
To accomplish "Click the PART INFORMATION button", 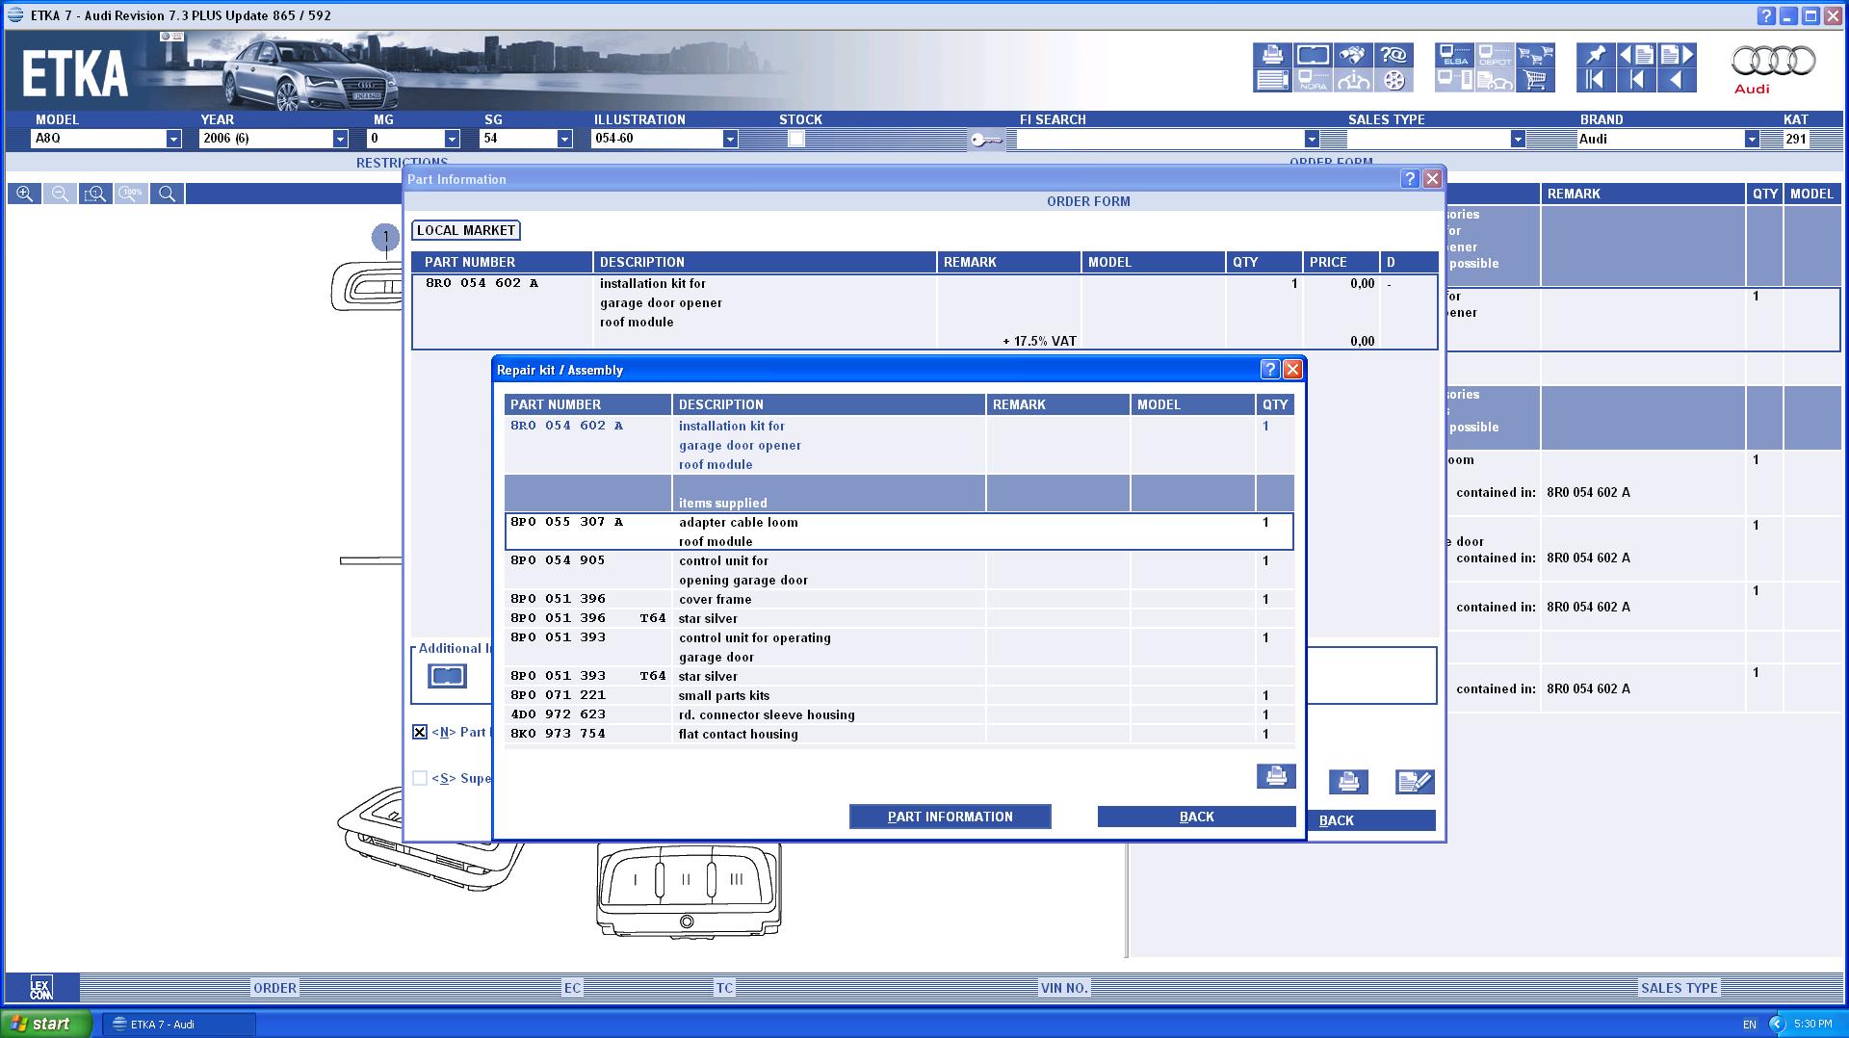I will coord(950,817).
